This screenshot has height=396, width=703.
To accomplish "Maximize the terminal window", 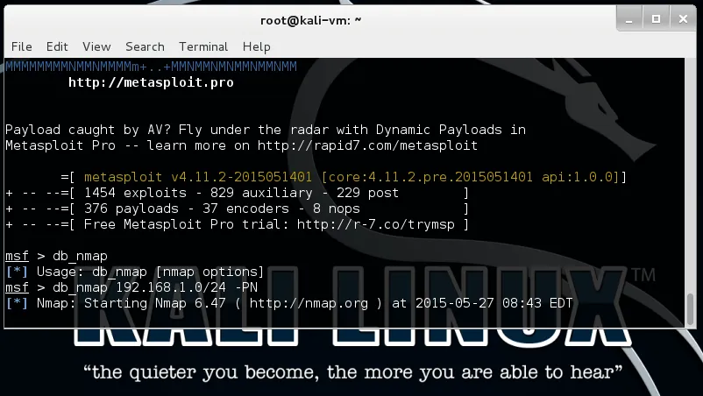I will (x=655, y=18).
